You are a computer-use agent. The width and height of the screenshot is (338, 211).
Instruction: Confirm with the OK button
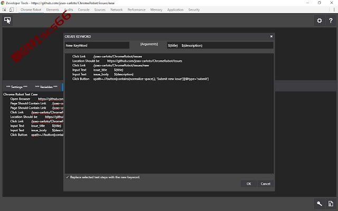249,184
